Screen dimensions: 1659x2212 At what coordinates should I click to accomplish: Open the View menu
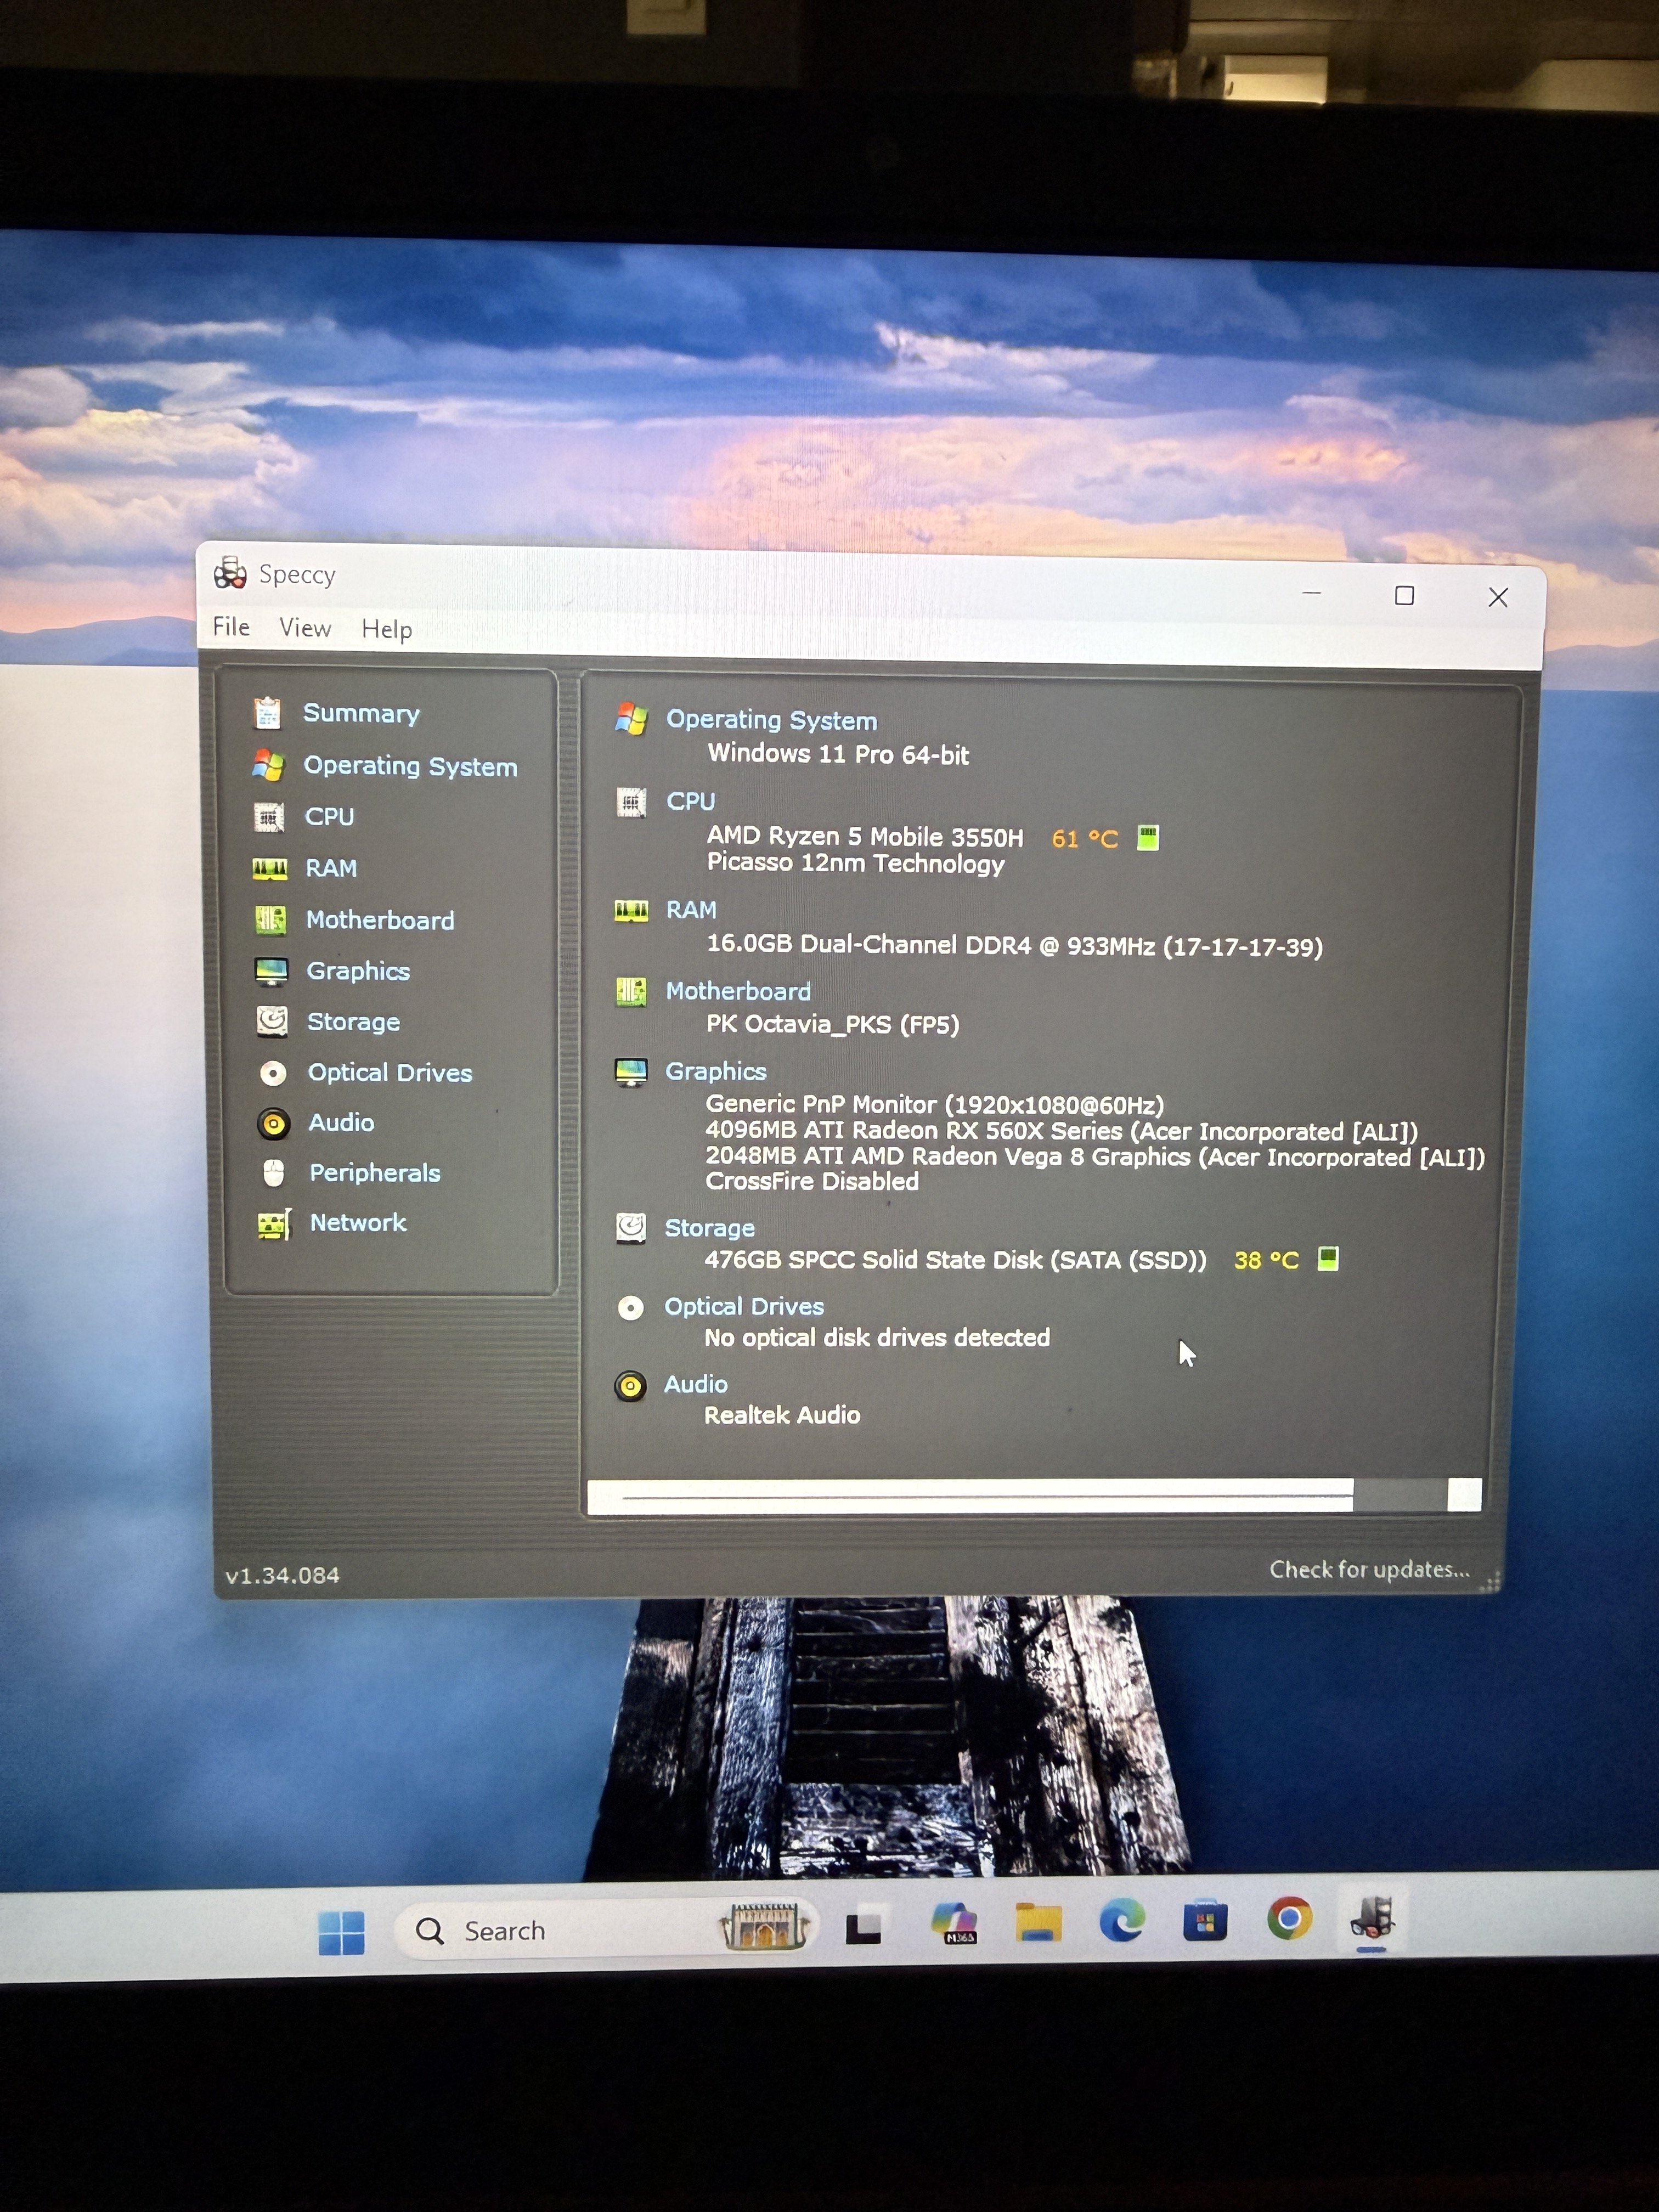pyautogui.click(x=305, y=628)
